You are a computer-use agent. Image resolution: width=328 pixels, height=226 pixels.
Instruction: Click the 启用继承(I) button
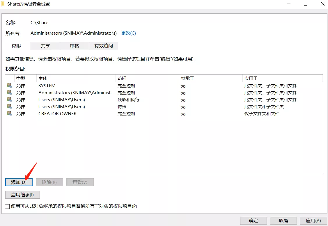point(22,195)
